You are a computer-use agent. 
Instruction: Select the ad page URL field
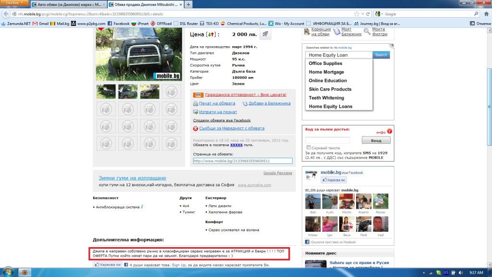[243, 161]
